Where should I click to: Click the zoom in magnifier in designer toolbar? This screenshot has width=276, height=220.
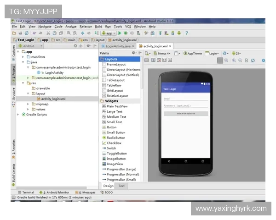(x=234, y=60)
